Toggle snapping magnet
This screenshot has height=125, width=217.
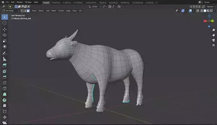109,7
